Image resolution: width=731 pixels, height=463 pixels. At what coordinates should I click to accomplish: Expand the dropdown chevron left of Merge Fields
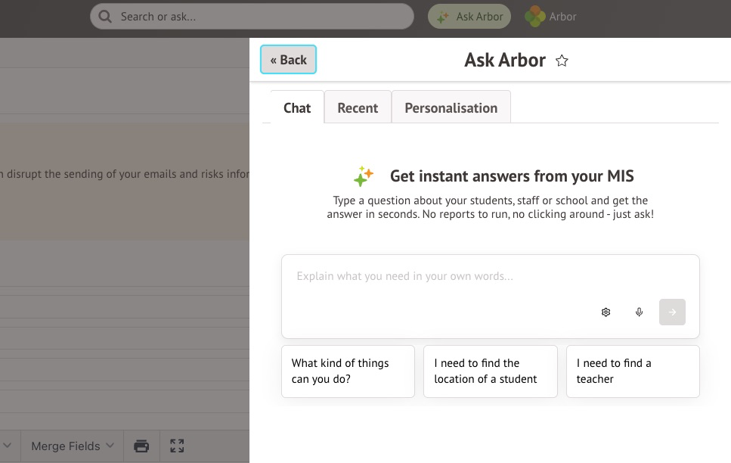point(8,446)
